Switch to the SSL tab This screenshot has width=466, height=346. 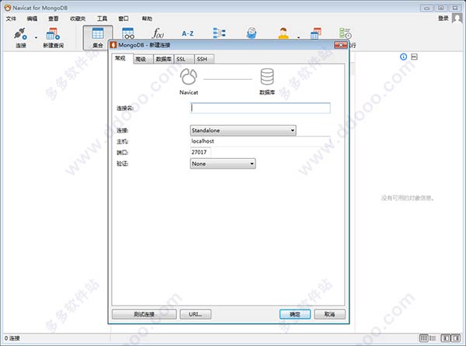coord(183,59)
